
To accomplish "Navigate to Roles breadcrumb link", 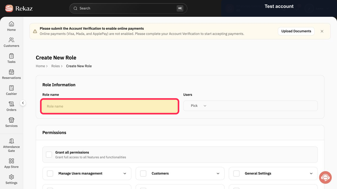I will point(56,66).
